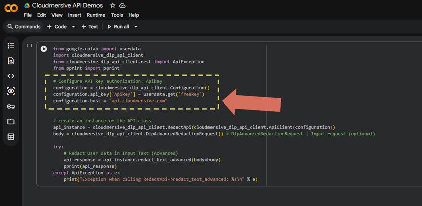Click the cloud saved-status icon
This screenshot has height=206, width=422.
tap(122, 5)
